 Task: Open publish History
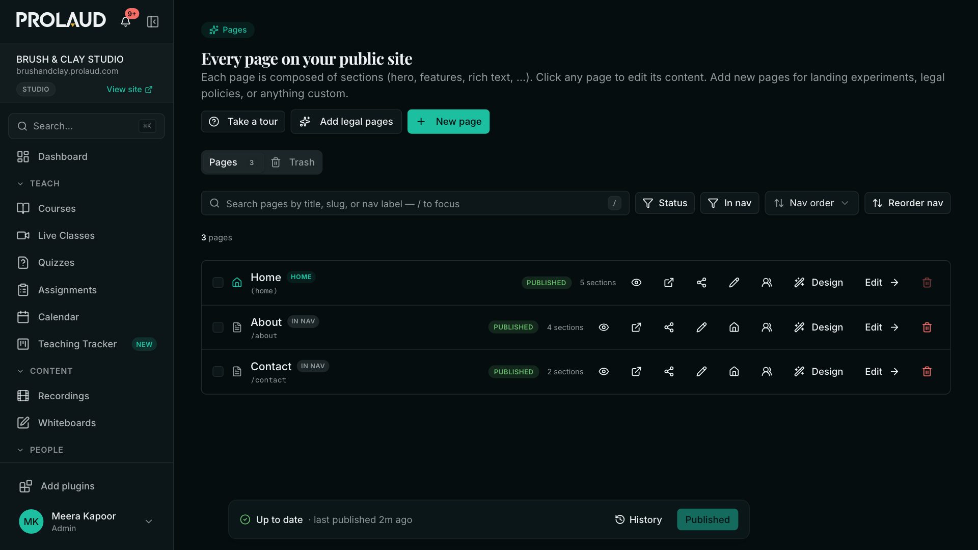click(638, 519)
